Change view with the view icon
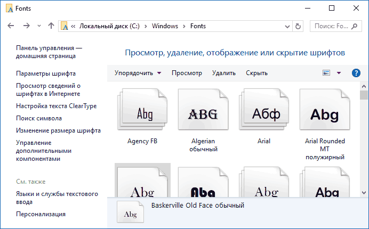The height and width of the screenshot is (229, 369). tap(326, 73)
